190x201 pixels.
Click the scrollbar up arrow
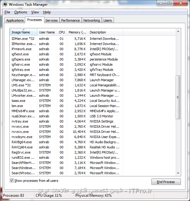tap(178, 31)
